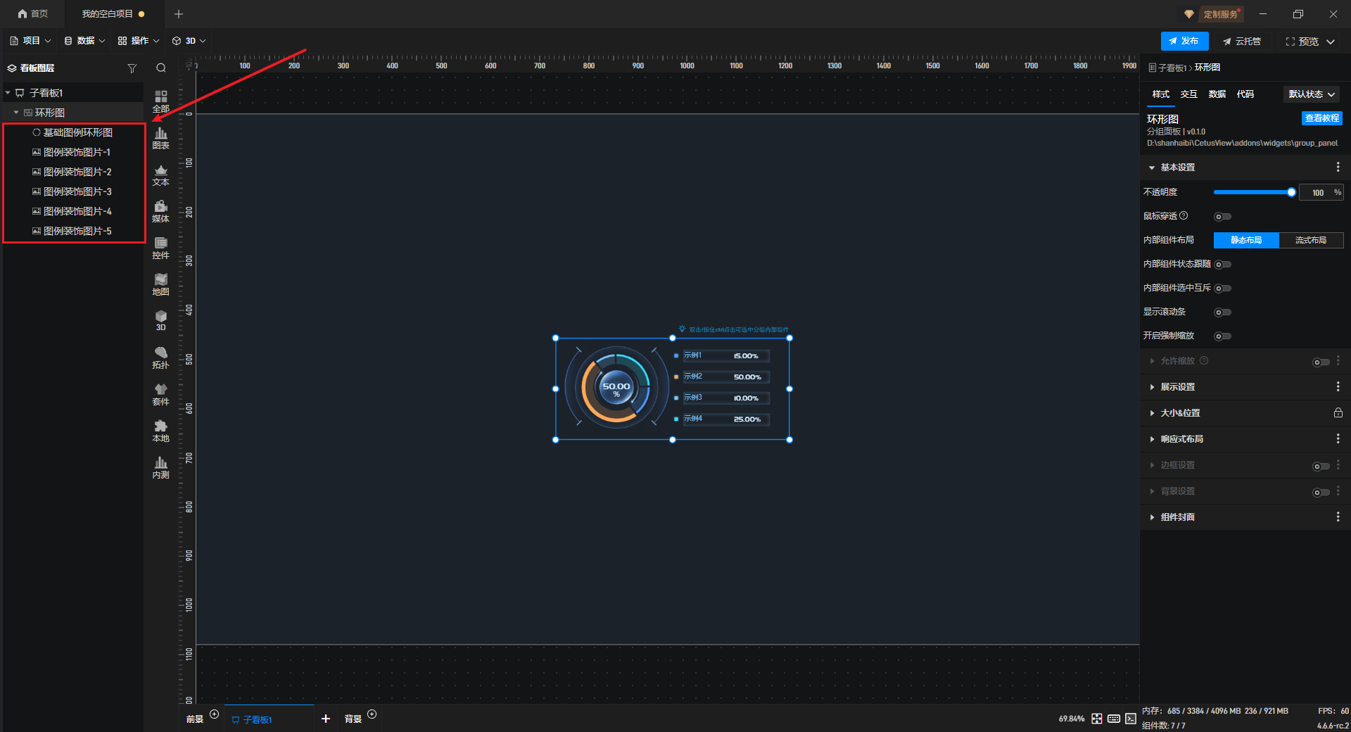
Task: Add a background with the 背景 plus icon
Action: (372, 714)
